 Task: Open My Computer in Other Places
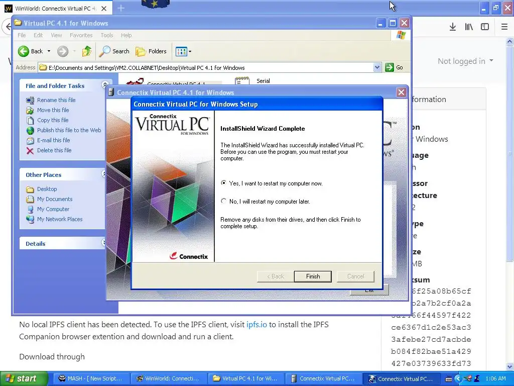click(53, 209)
